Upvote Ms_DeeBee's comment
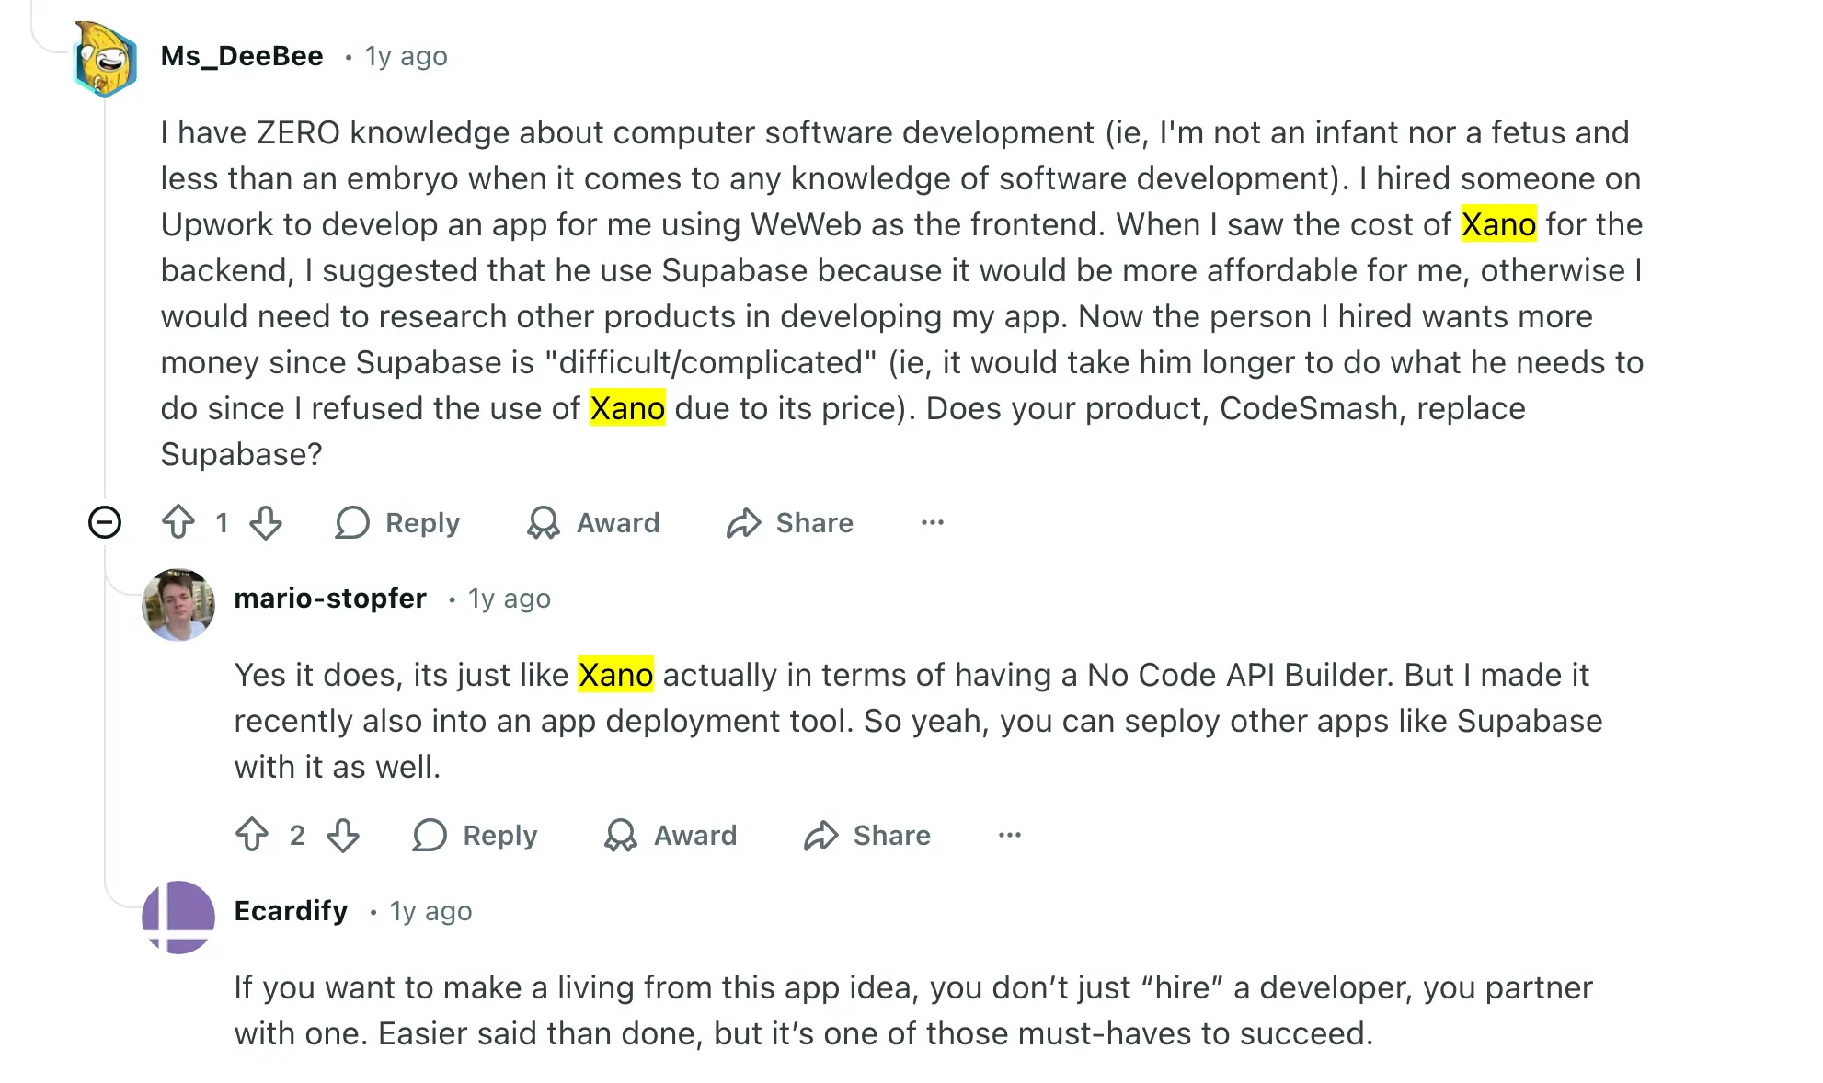The image size is (1823, 1083). [x=177, y=522]
